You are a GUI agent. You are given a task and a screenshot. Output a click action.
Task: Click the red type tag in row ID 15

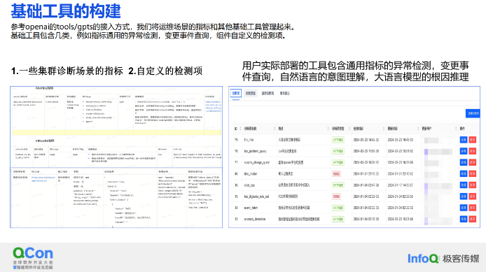(x=336, y=196)
